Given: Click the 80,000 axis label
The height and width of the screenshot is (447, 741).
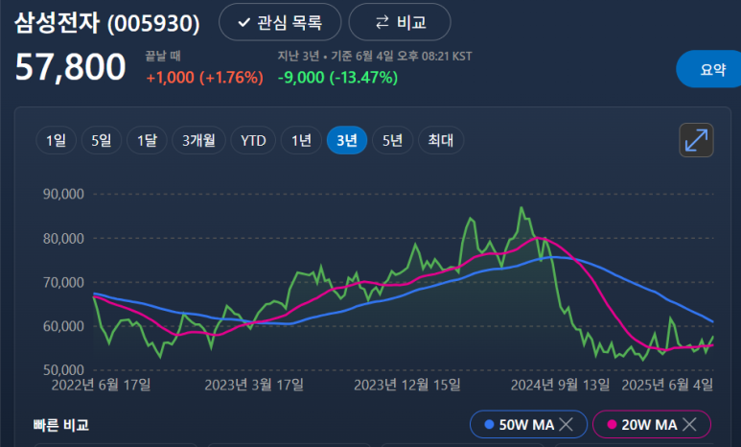Looking at the screenshot, I should tap(63, 239).
